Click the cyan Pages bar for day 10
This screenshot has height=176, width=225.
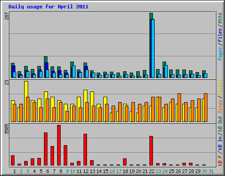click(74, 72)
